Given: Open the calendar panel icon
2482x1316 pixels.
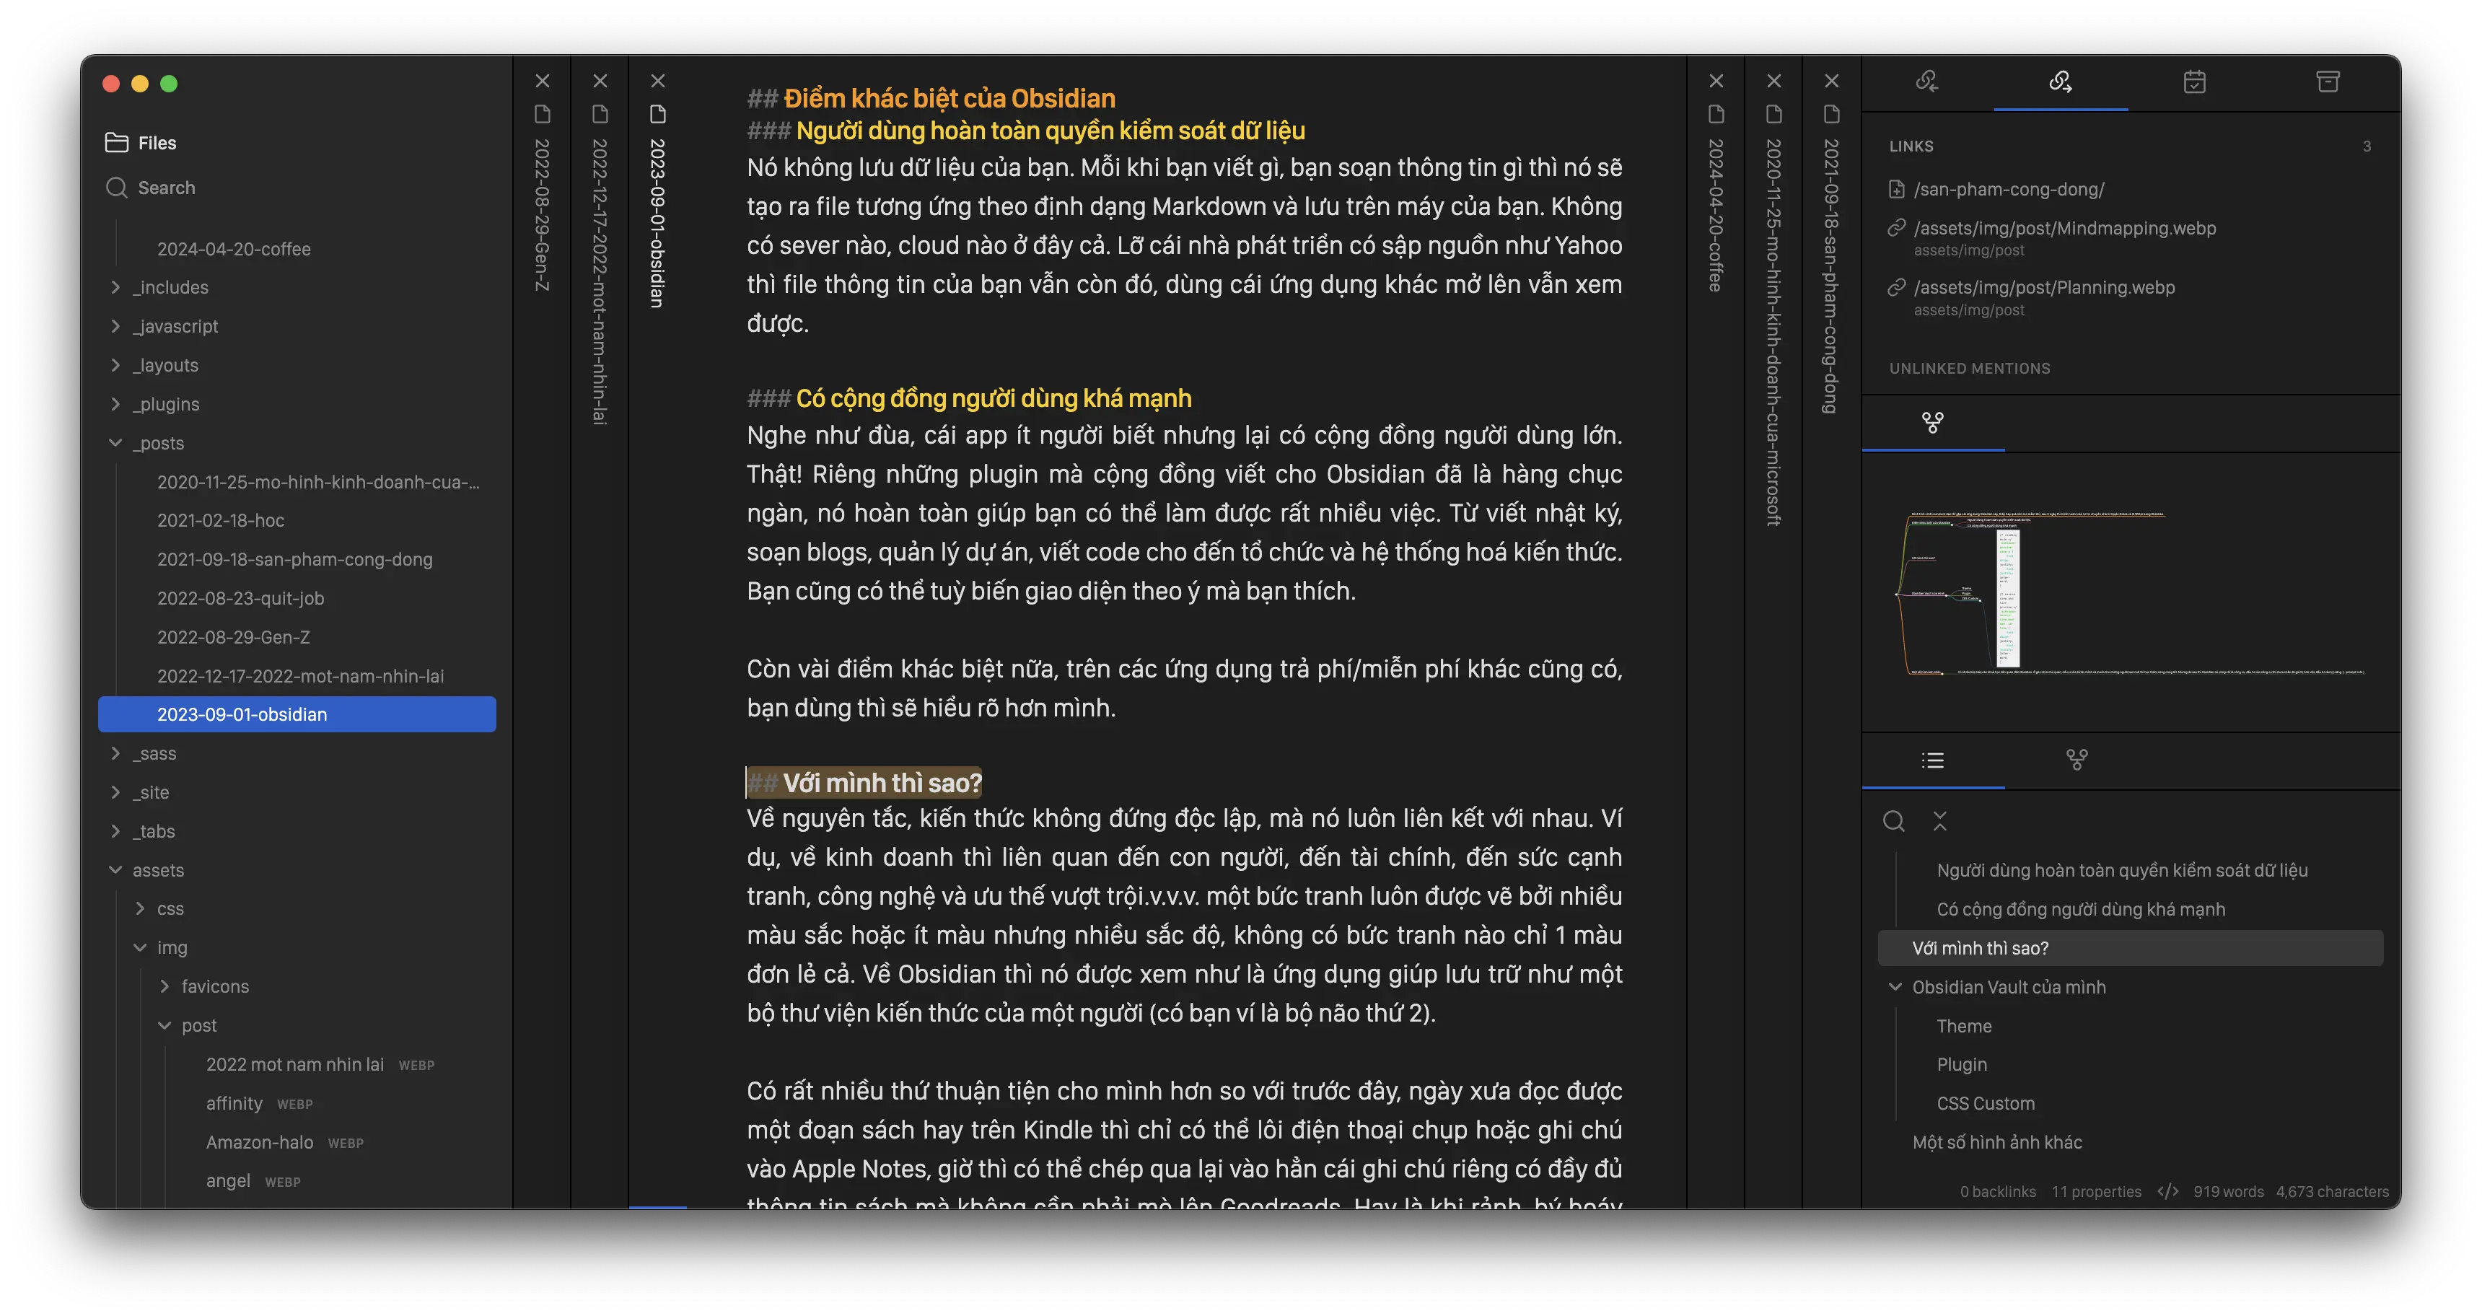Looking at the screenshot, I should pyautogui.click(x=2194, y=82).
